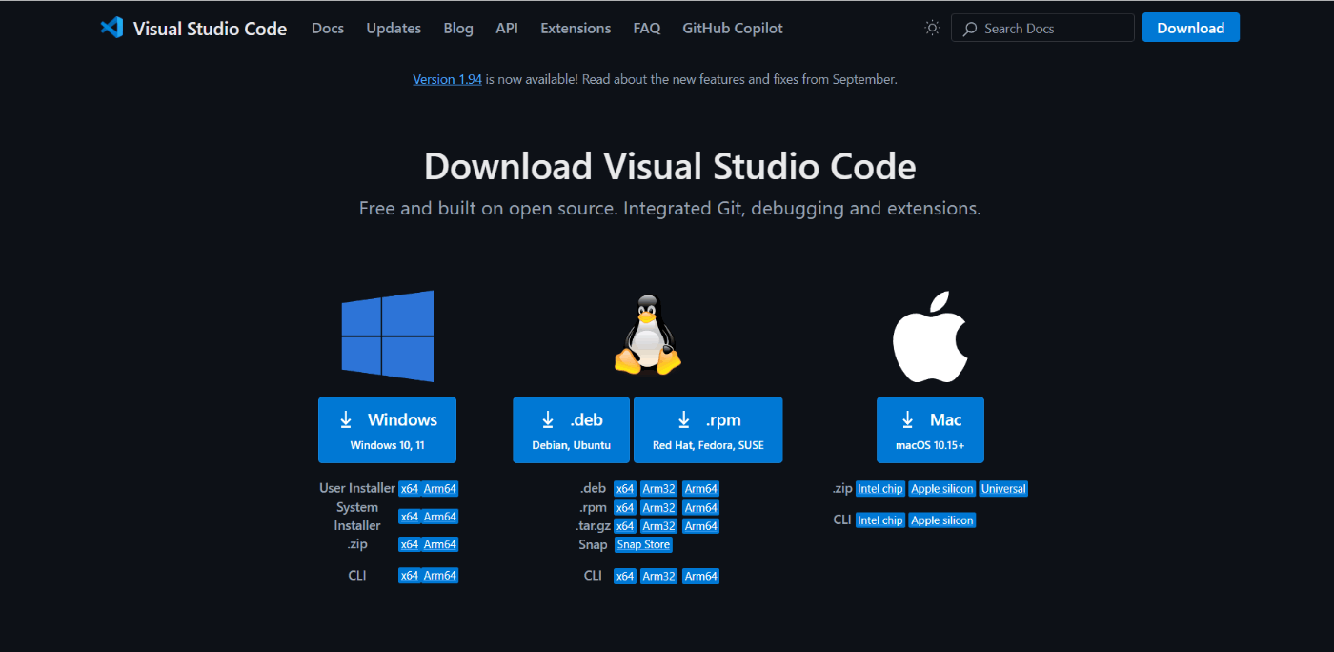
Task: Click the '.tar.gz' label
Action: pos(591,525)
